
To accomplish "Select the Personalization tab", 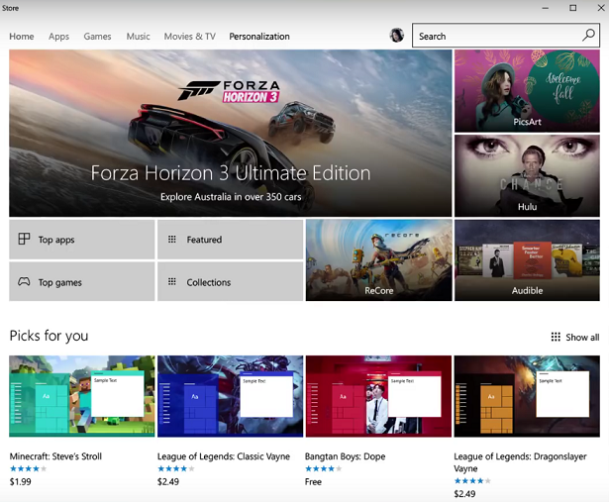I will (259, 37).
